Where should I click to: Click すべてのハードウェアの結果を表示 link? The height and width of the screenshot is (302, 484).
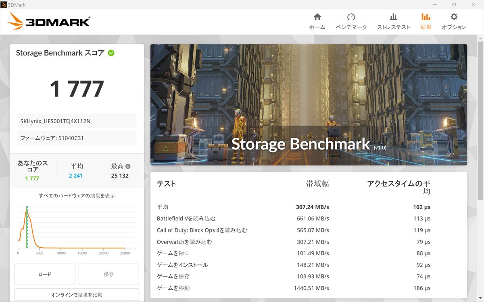[x=77, y=196]
